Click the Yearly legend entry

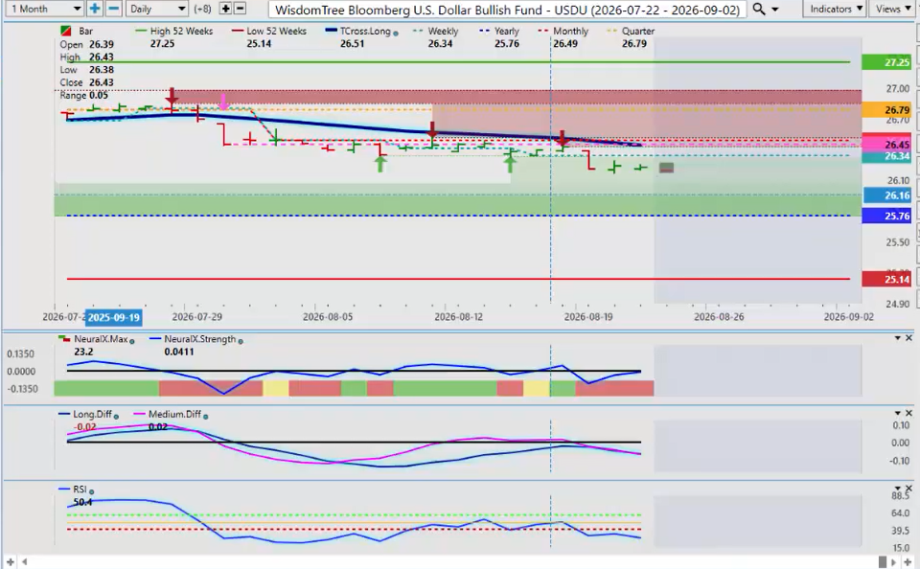[x=500, y=31]
